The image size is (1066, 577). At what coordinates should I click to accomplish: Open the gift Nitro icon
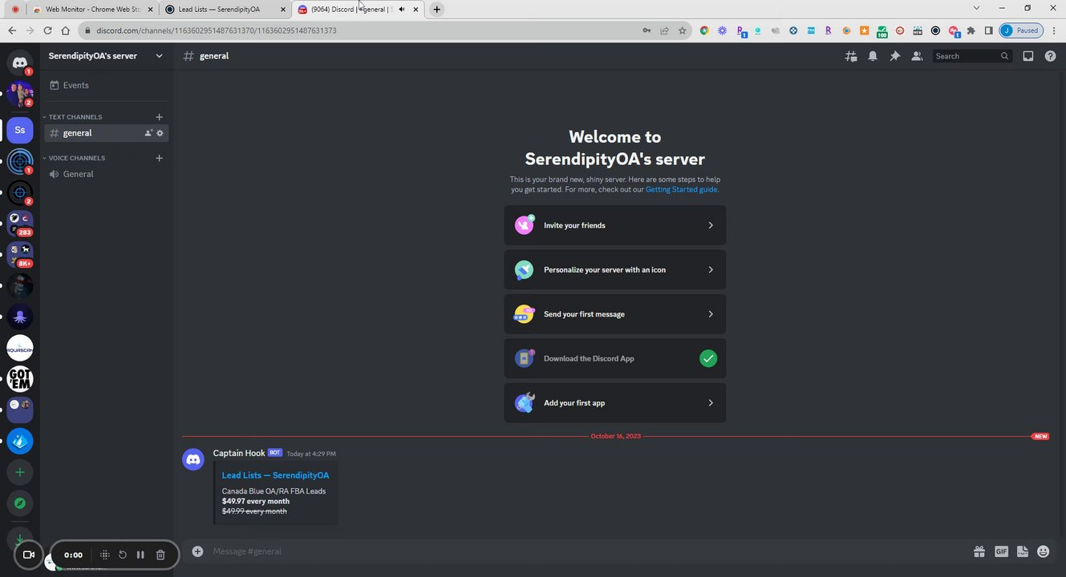tap(979, 551)
